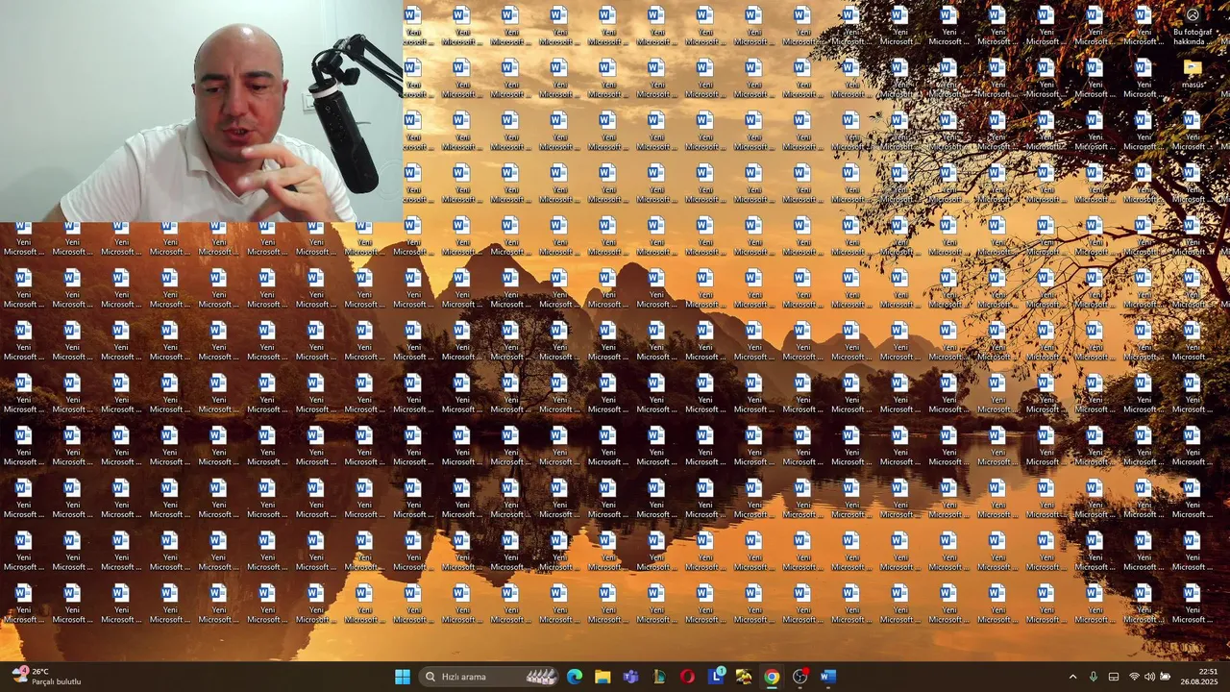This screenshot has width=1230, height=692.
Task: Click the Bu fotoğraf hakkında desktop icon
Action: (1193, 27)
